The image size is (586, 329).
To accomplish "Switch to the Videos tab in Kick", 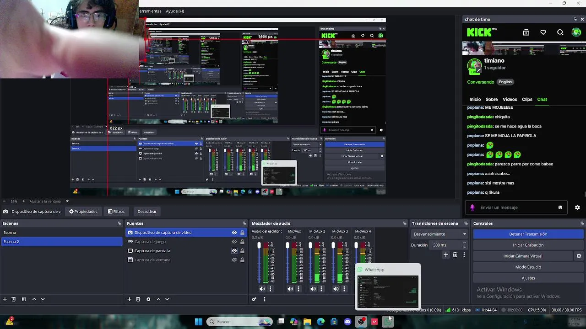I will (510, 100).
